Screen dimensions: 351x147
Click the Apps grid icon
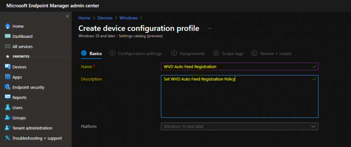pyautogui.click(x=8, y=77)
